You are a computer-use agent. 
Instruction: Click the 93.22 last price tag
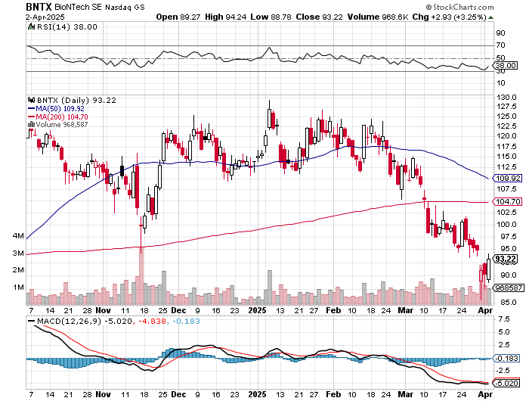point(506,259)
